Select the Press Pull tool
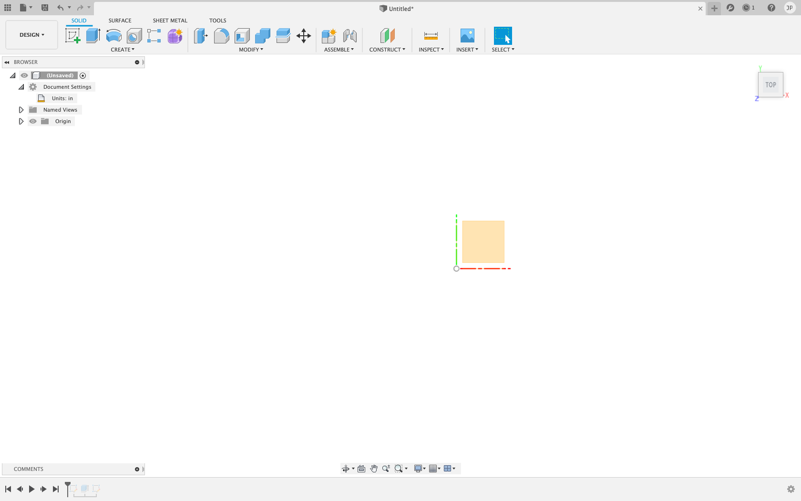 pos(201,36)
